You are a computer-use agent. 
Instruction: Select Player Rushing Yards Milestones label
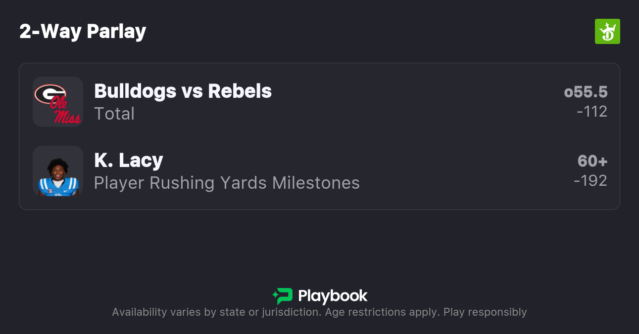227,183
